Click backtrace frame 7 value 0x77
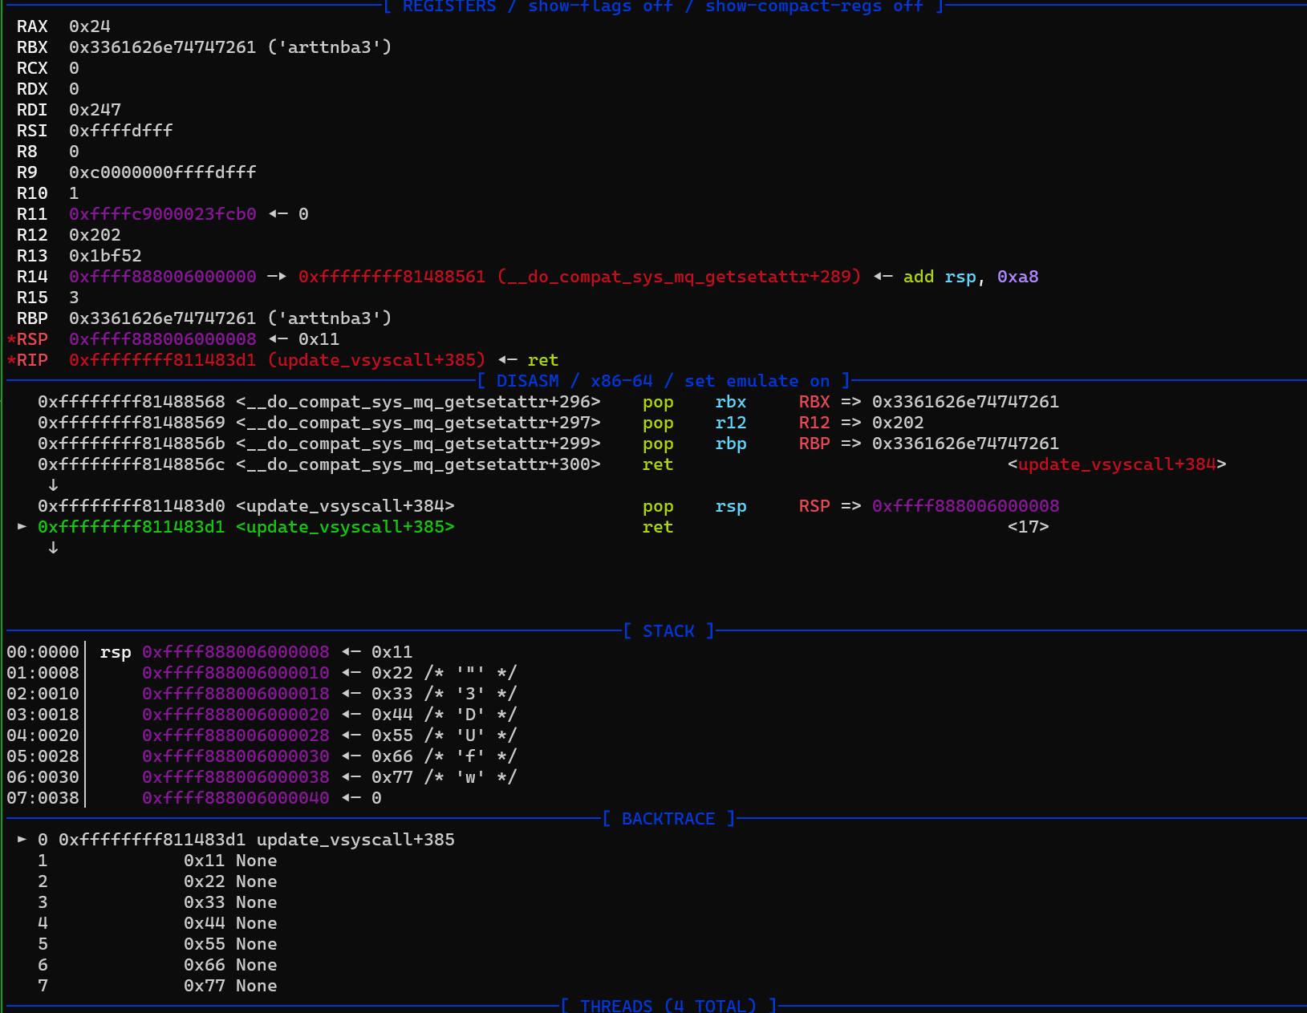Screen dimensions: 1307x1013 click(x=204, y=986)
